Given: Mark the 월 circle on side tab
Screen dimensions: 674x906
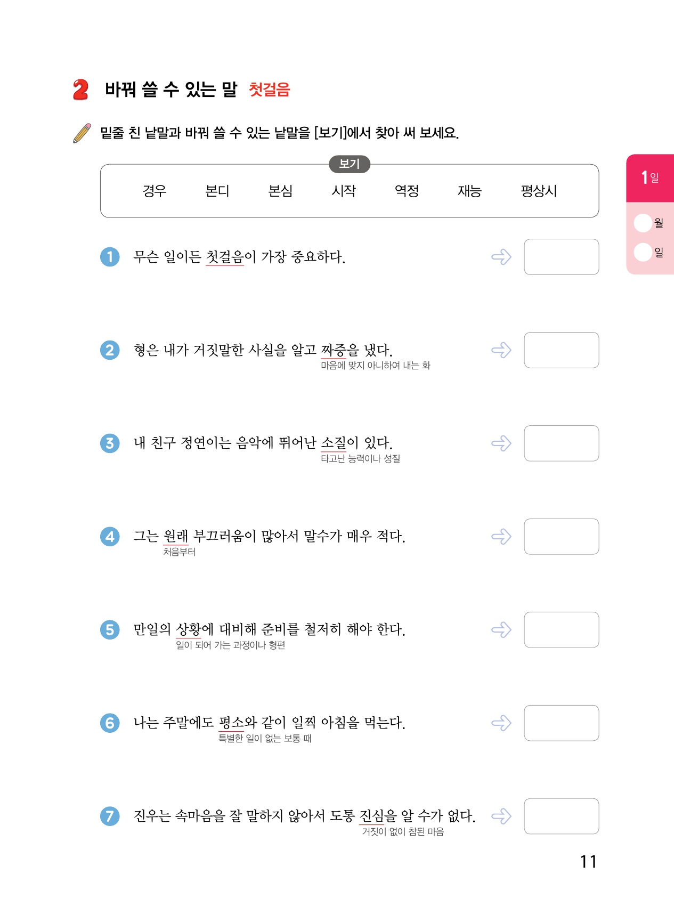Looking at the screenshot, I should [643, 223].
